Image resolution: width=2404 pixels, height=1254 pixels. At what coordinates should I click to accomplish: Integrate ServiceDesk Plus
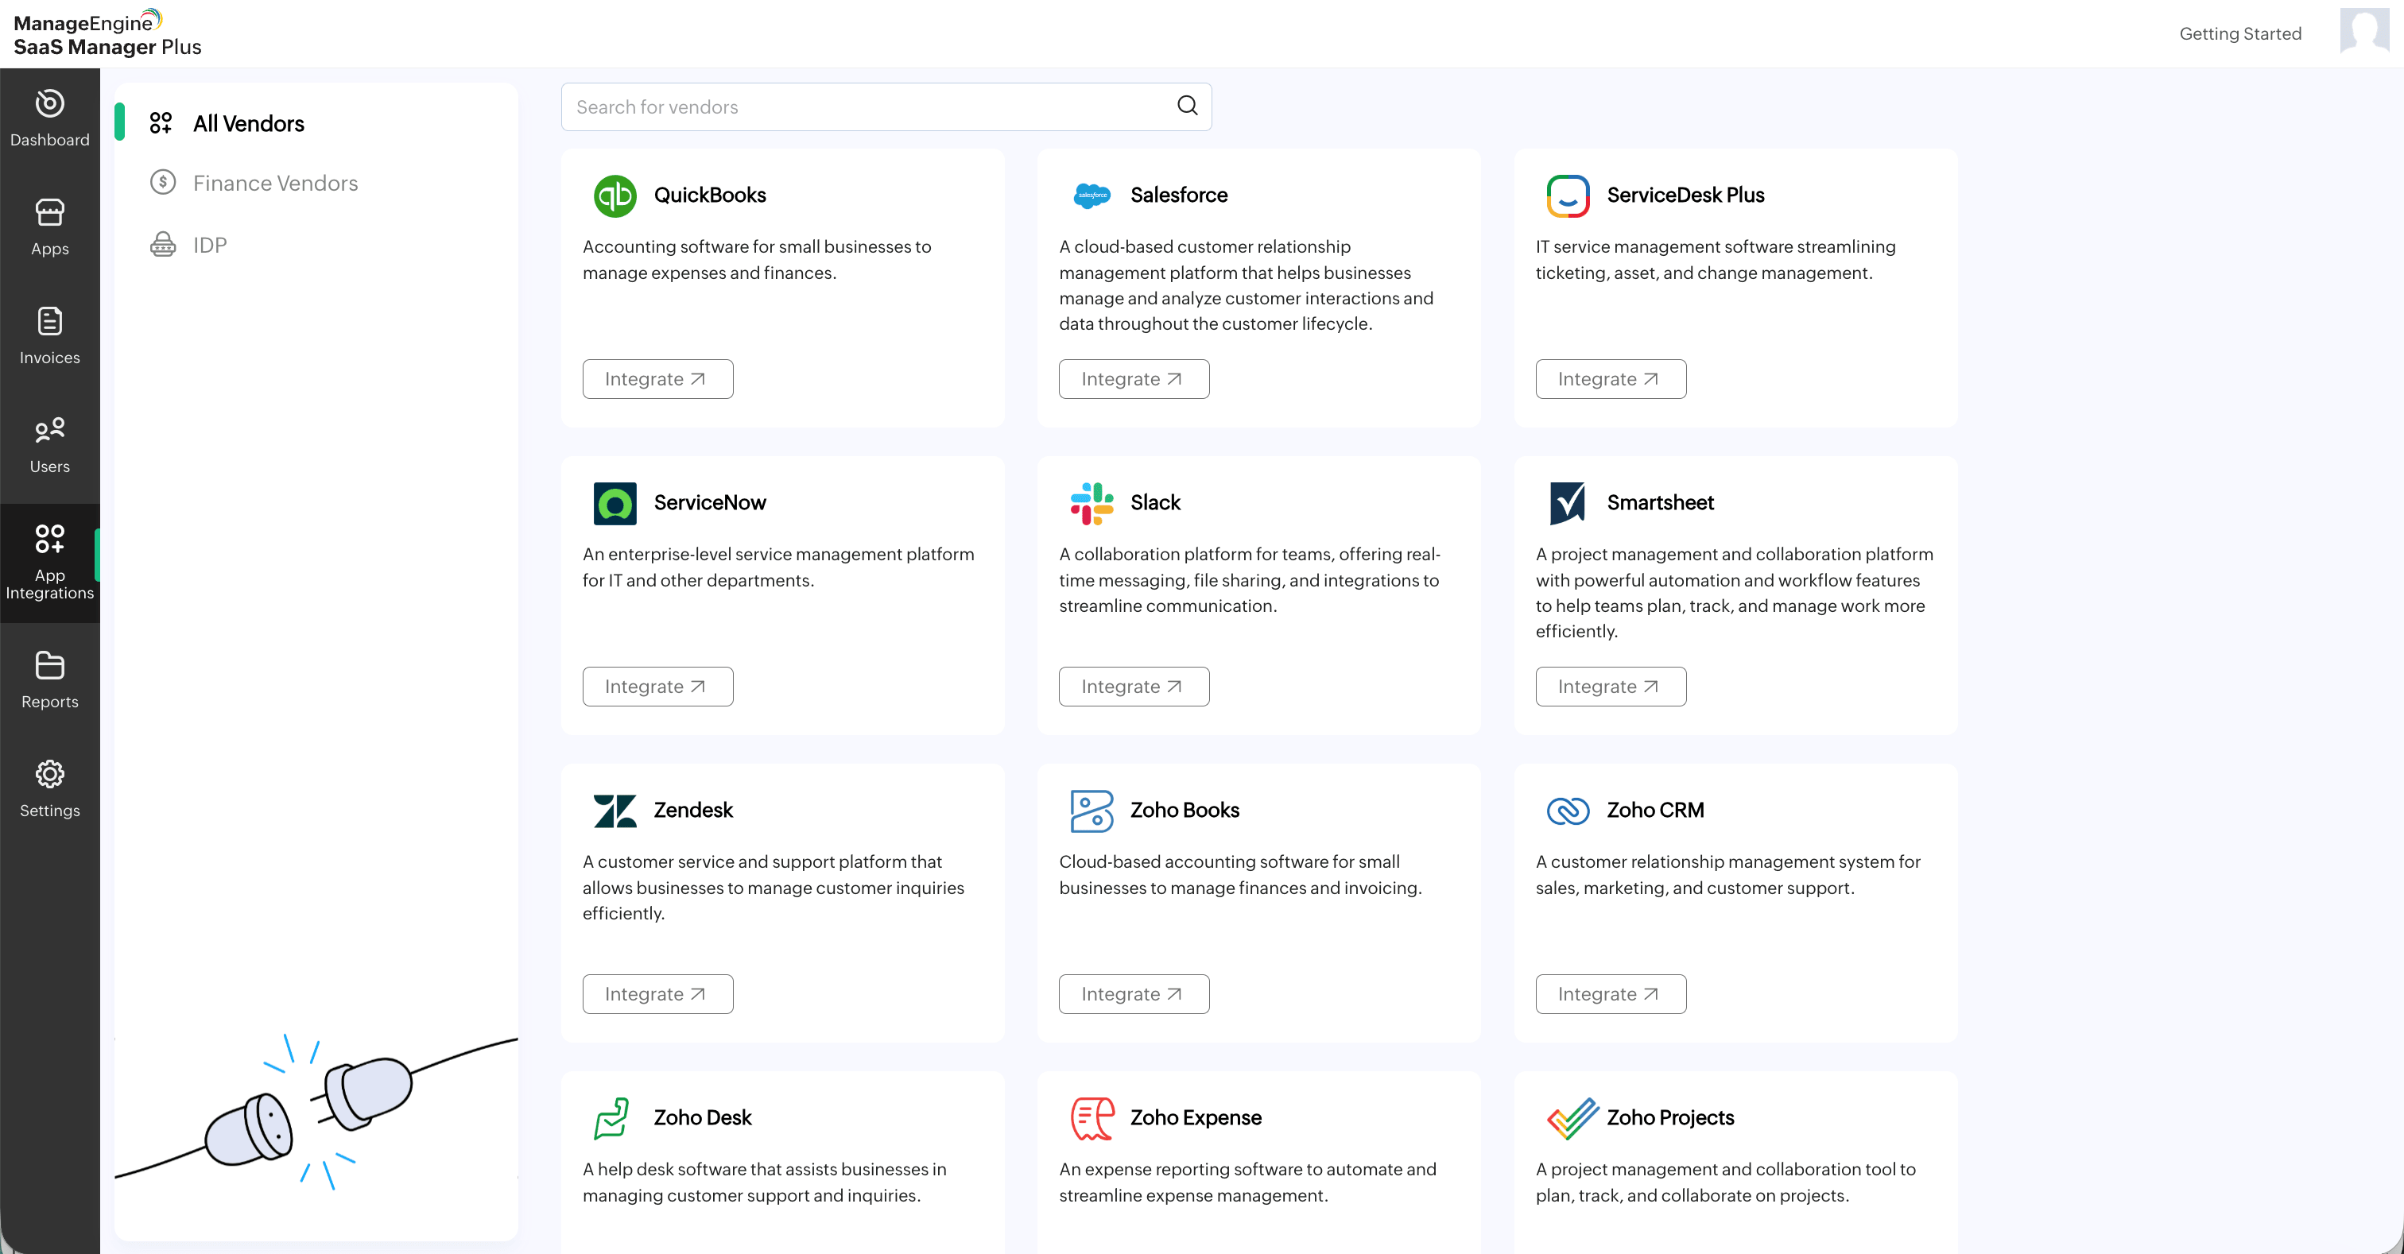coord(1611,379)
